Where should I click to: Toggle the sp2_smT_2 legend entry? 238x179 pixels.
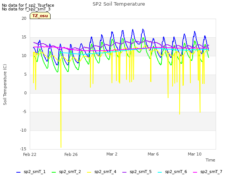point(66,172)
